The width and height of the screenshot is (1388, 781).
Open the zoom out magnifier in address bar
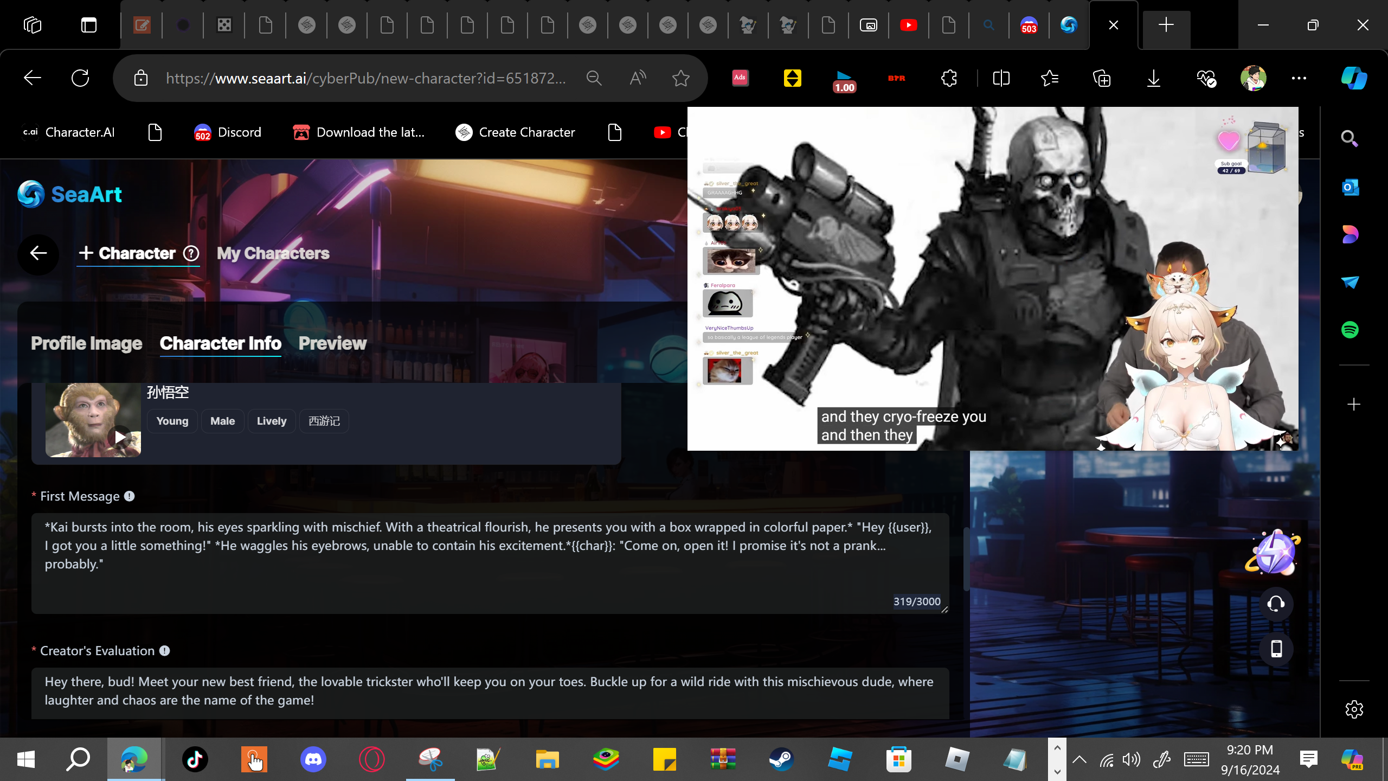click(594, 78)
